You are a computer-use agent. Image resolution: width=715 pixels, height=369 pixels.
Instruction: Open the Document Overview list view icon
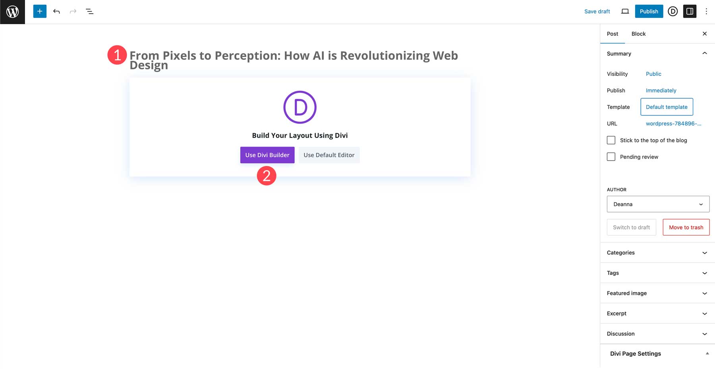pos(89,11)
